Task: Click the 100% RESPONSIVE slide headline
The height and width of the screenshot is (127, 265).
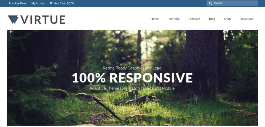Action: point(132,78)
